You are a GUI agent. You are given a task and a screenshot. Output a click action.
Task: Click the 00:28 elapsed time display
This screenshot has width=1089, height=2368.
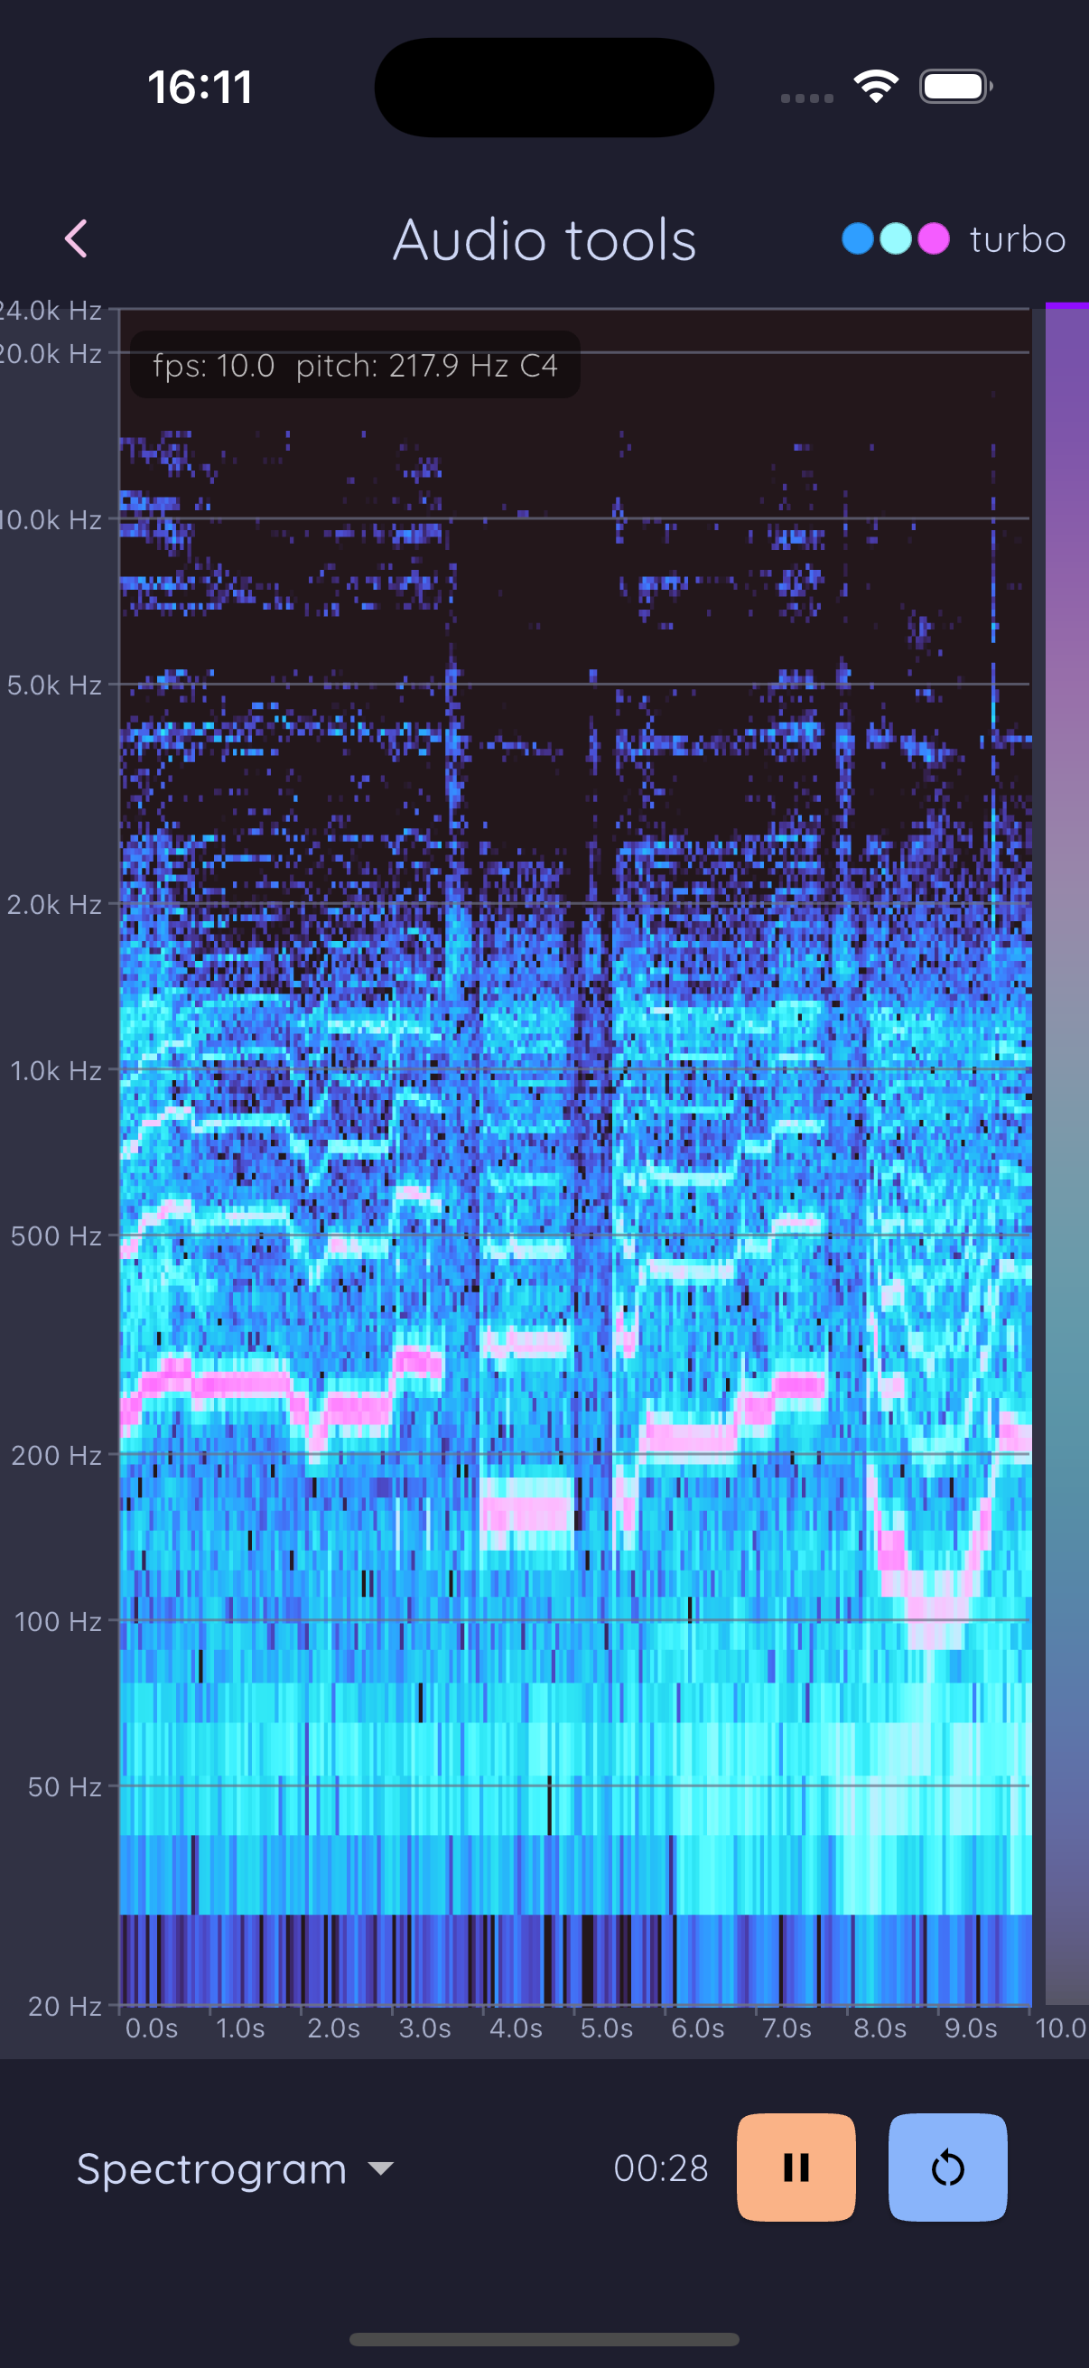click(x=661, y=2168)
